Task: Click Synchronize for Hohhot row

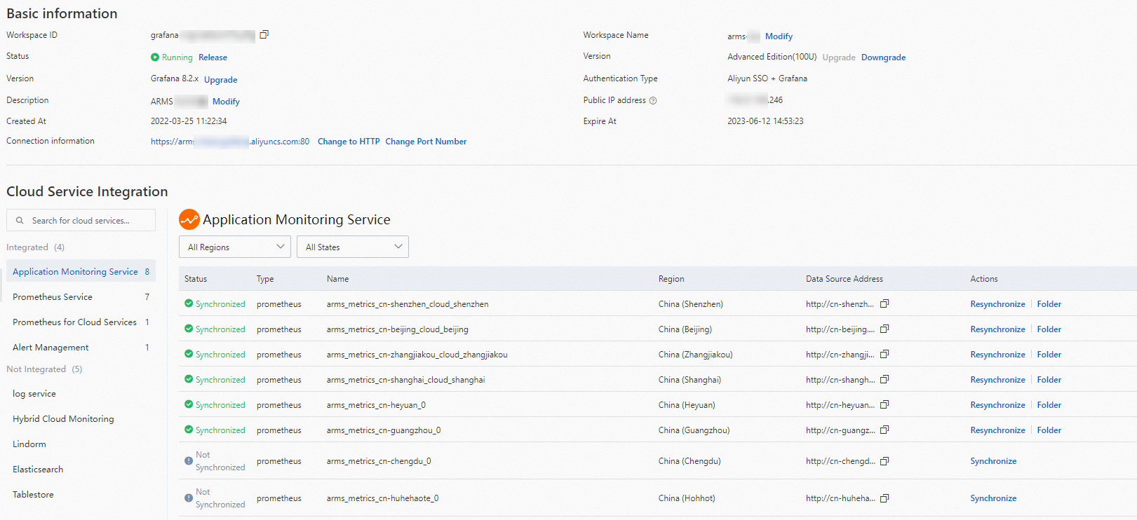Action: point(993,498)
